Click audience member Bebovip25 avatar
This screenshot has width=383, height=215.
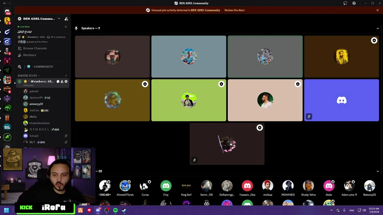pos(369,186)
